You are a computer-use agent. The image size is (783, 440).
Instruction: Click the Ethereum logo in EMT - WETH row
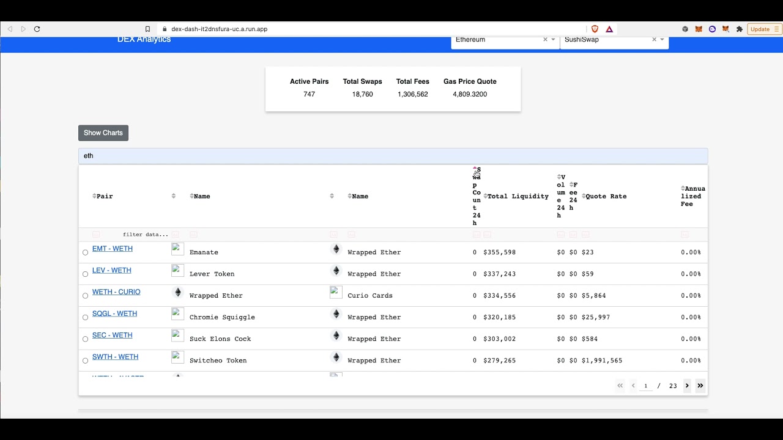pyautogui.click(x=336, y=249)
